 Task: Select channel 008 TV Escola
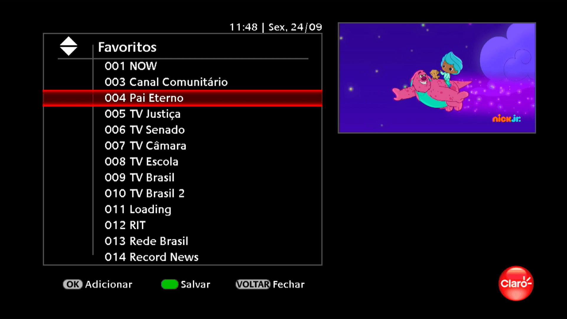141,161
